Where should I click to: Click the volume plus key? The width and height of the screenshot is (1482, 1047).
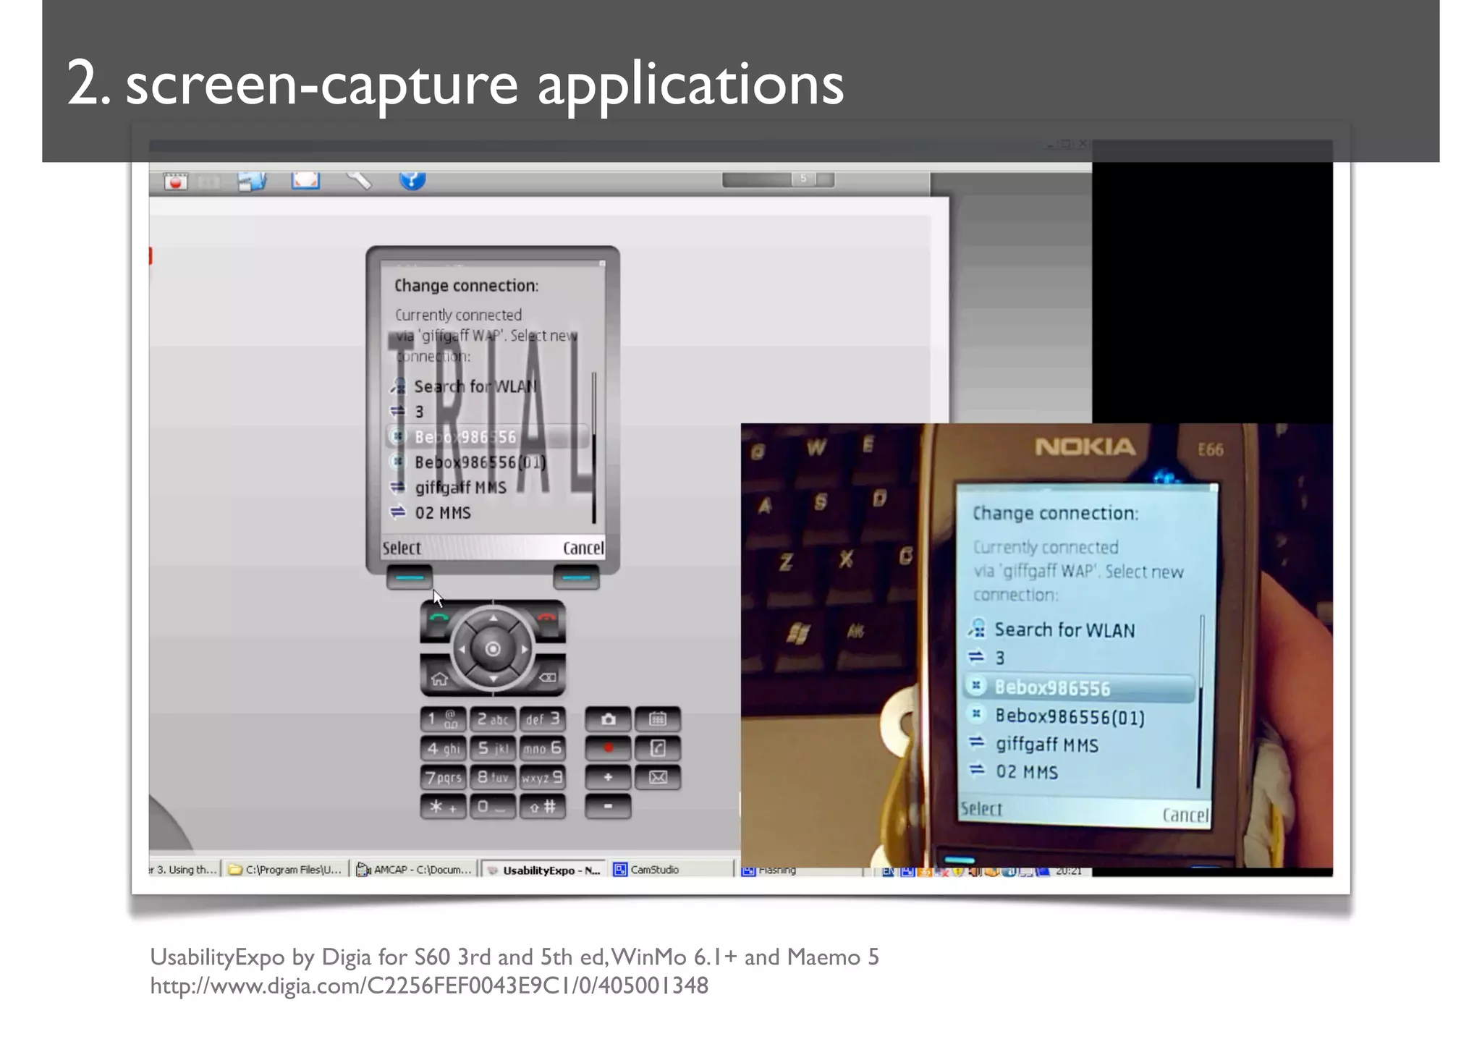tap(608, 777)
